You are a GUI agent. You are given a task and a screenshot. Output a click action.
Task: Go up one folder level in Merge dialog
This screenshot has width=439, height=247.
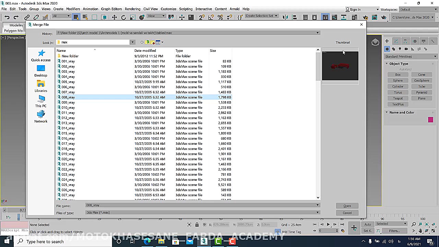147,42
